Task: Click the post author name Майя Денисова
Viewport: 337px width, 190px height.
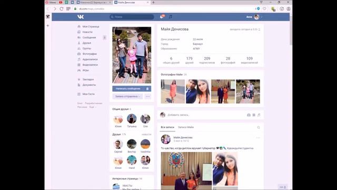Action: (183, 137)
